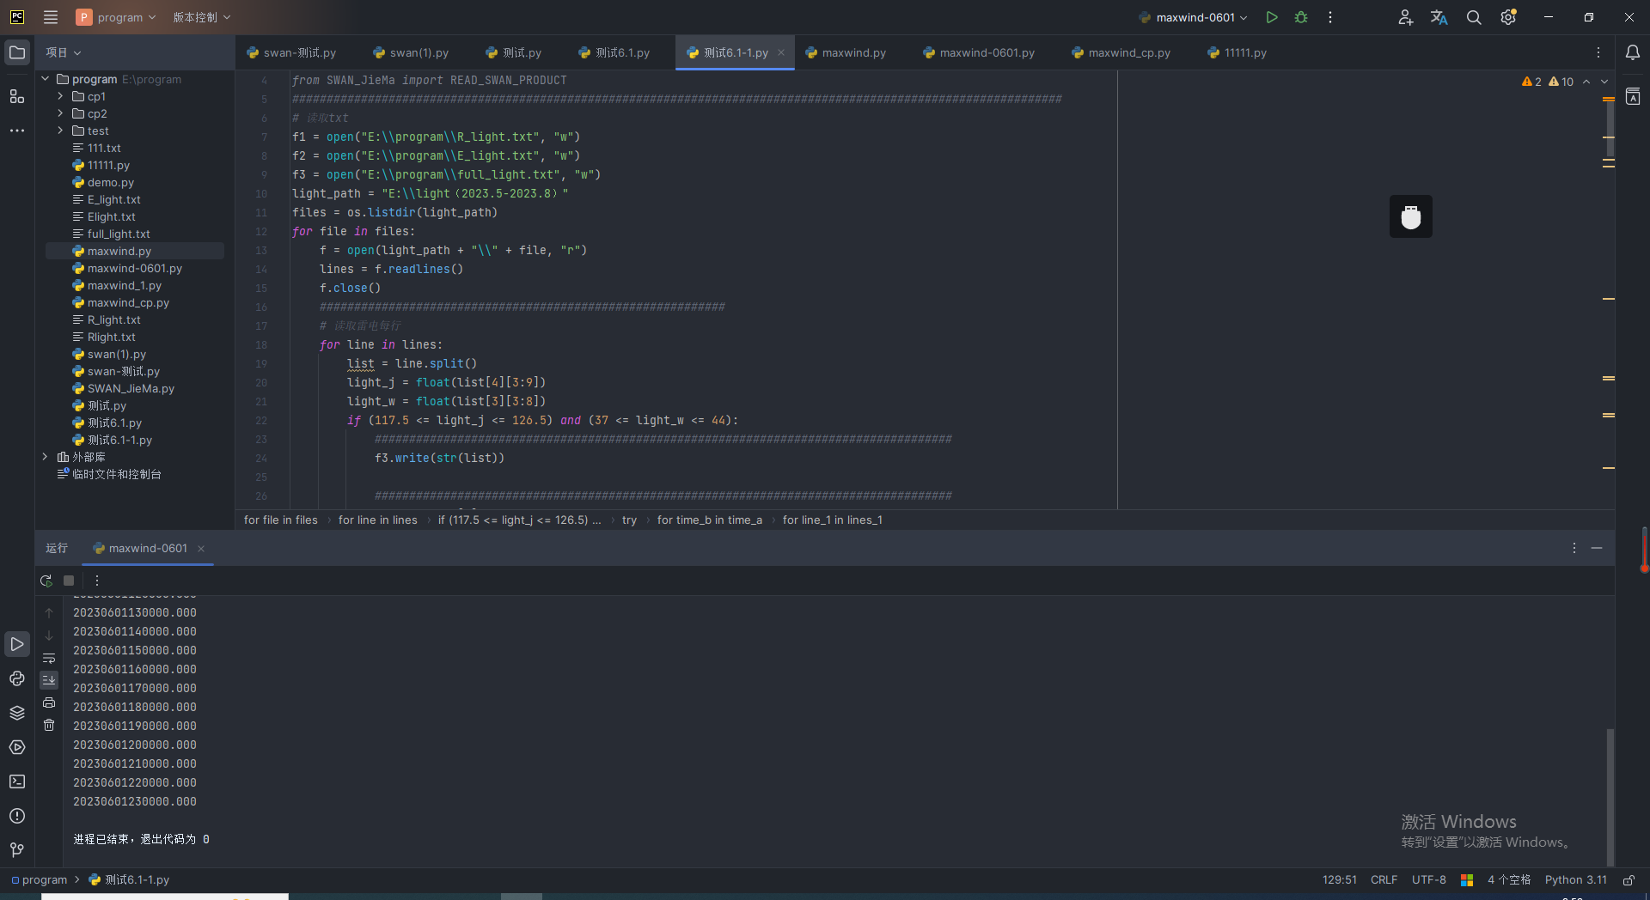Viewport: 1650px width, 900px height.
Task: Open Terminal tool window
Action: click(x=17, y=781)
